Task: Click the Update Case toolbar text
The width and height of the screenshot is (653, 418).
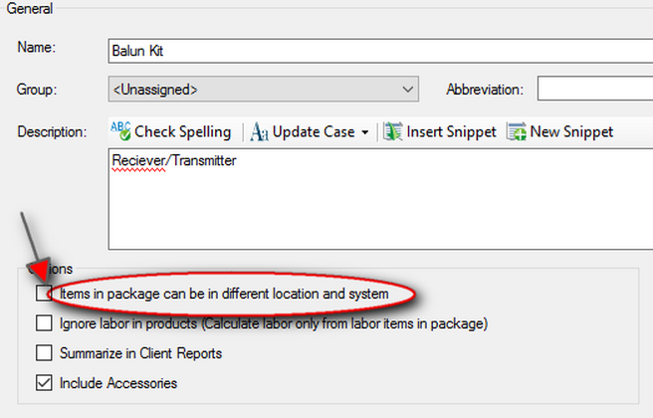Action: (314, 132)
